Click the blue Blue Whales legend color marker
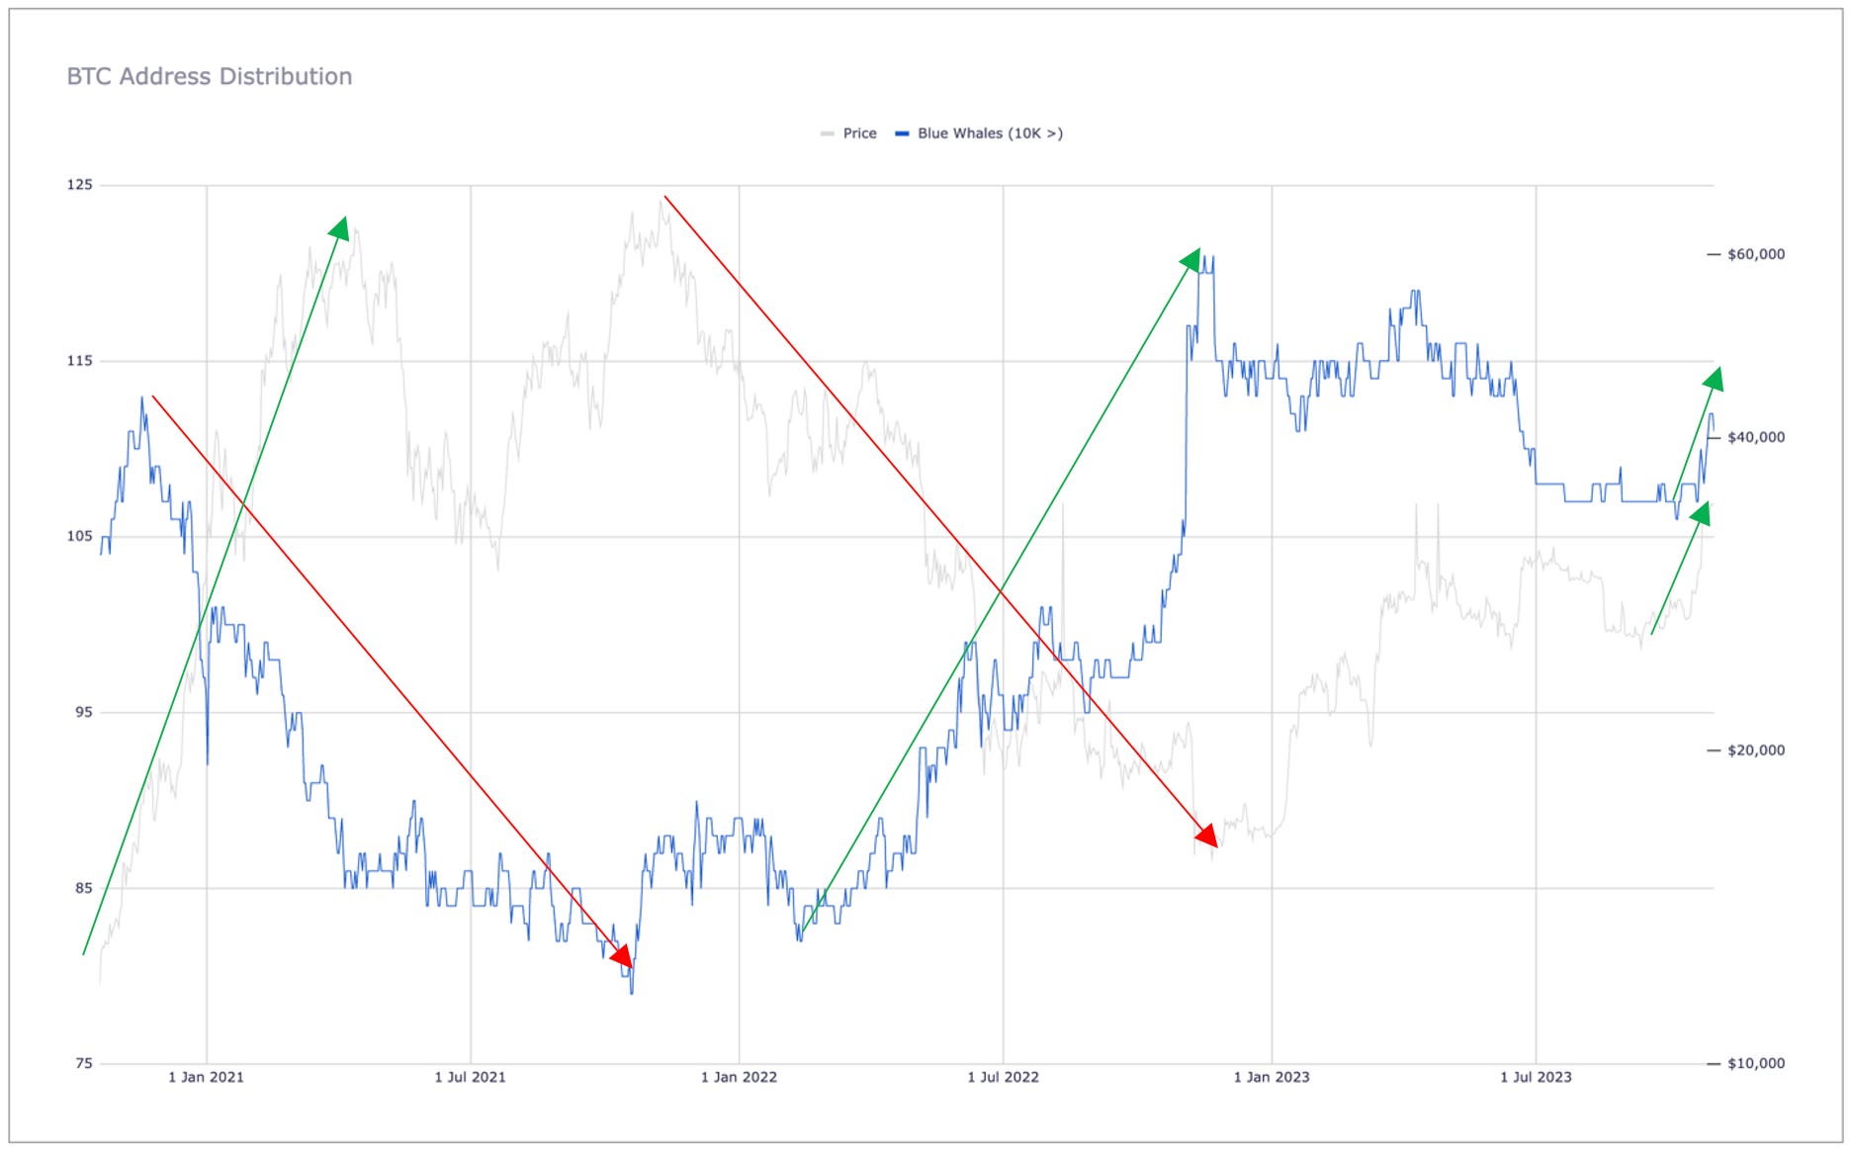 (903, 133)
